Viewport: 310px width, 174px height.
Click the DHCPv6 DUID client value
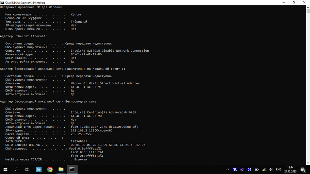tap(108, 145)
